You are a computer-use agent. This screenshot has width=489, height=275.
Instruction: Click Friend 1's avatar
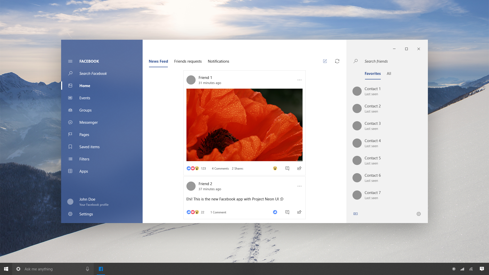point(191,80)
